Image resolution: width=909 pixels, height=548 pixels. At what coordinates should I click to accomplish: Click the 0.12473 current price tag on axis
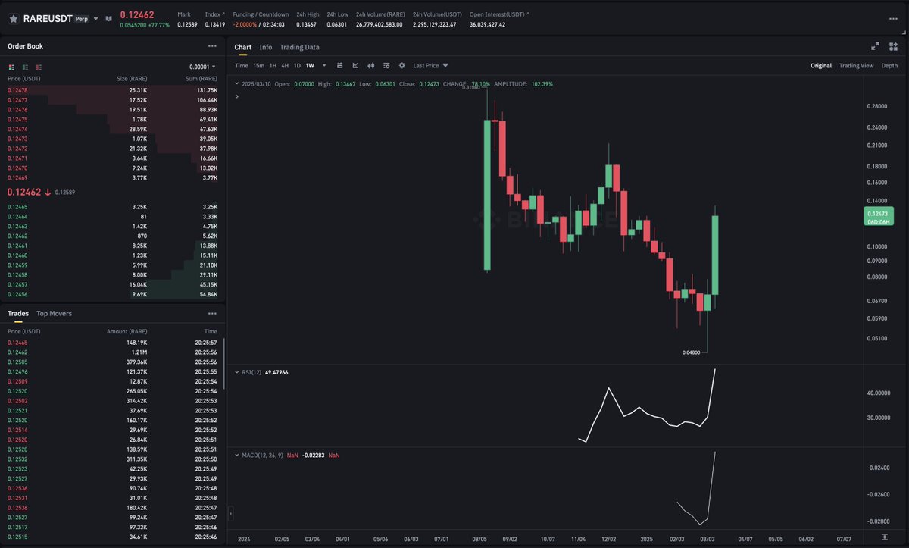(x=877, y=218)
